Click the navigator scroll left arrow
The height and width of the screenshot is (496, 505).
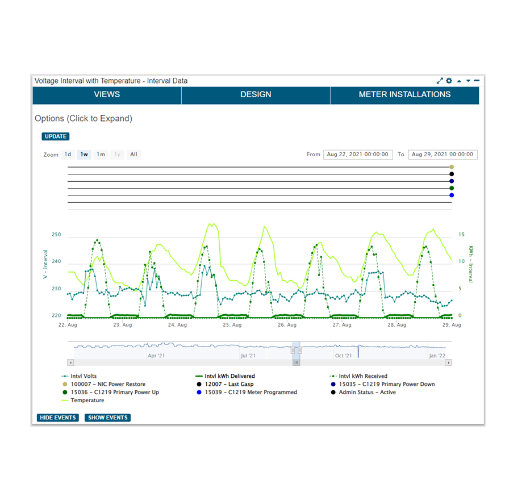pyautogui.click(x=70, y=362)
